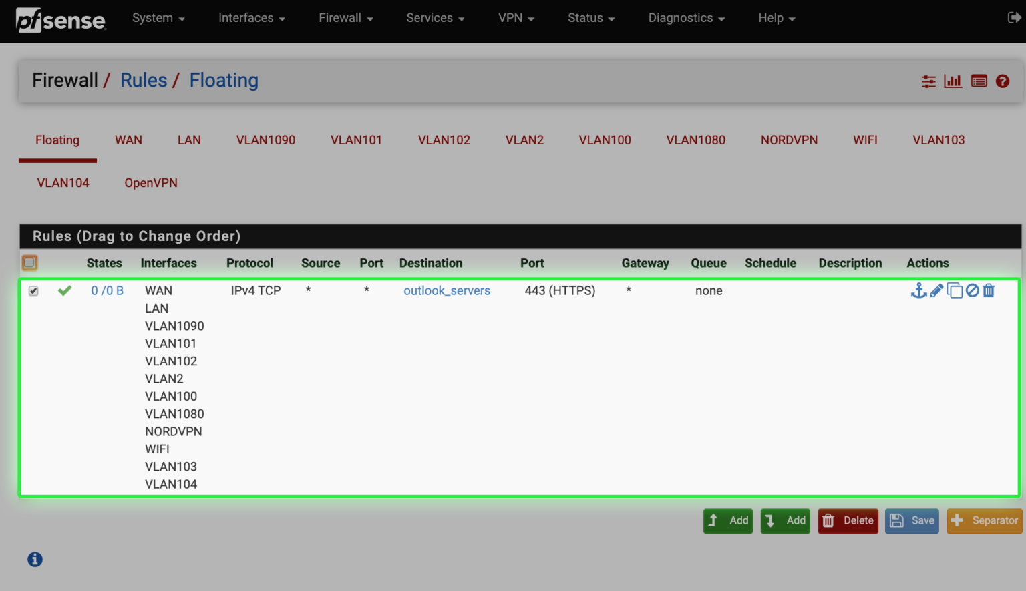View the rule log via the list icon

(x=979, y=81)
